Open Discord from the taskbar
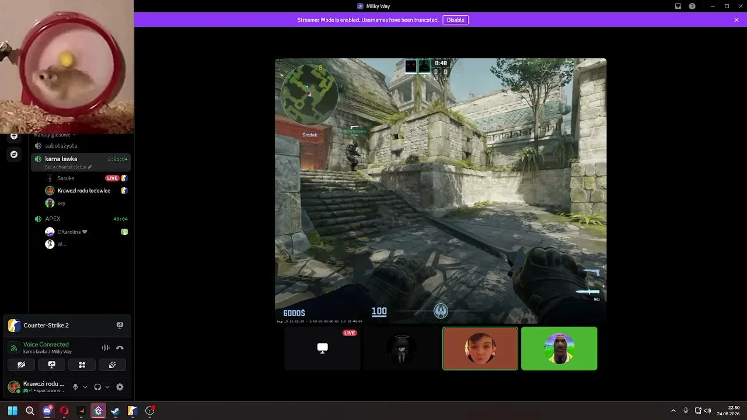Screen dimensions: 747x420 [47, 411]
